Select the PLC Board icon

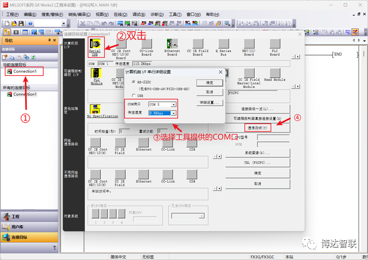(275, 44)
